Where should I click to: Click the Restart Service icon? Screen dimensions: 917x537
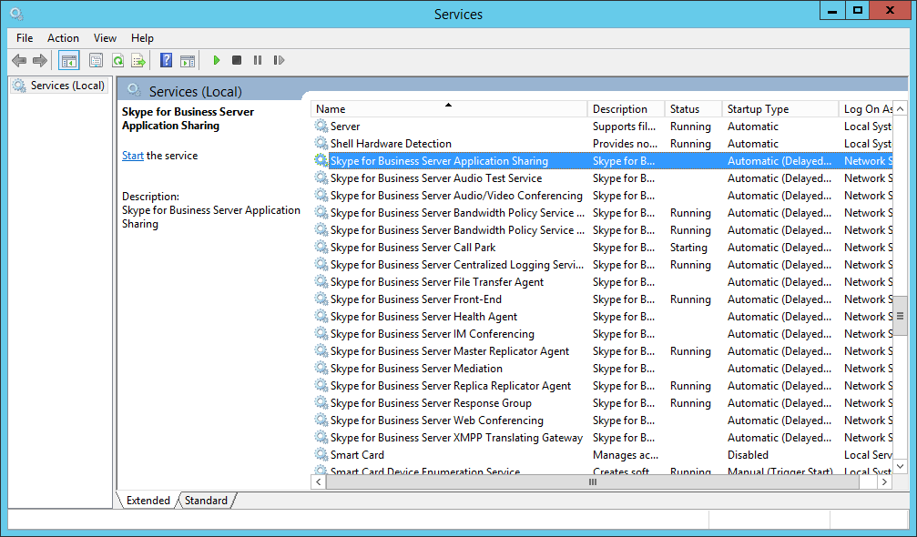click(x=279, y=60)
